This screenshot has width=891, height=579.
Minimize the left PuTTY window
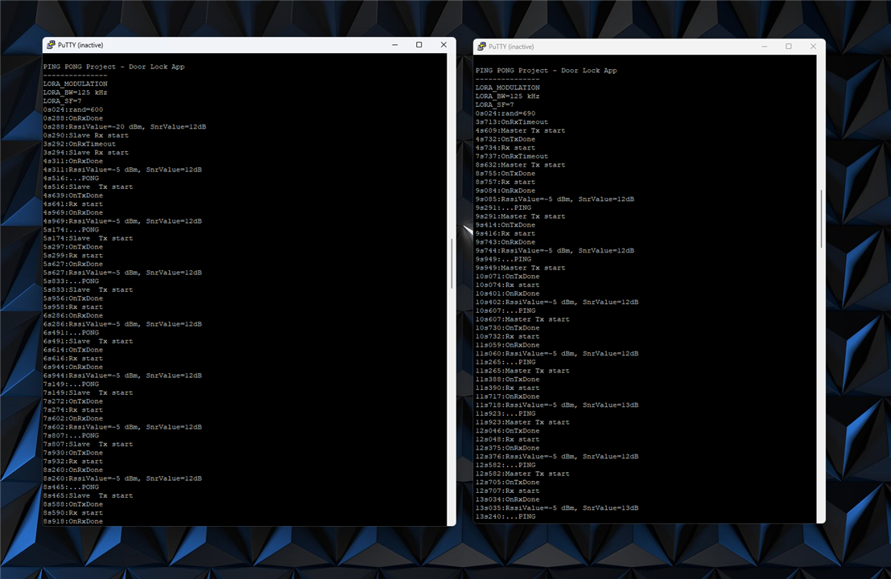pos(394,45)
